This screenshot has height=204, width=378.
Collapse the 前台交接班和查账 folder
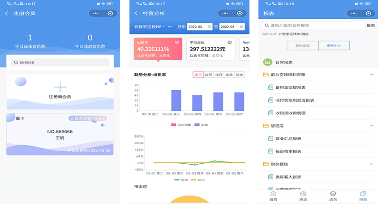[371, 75]
